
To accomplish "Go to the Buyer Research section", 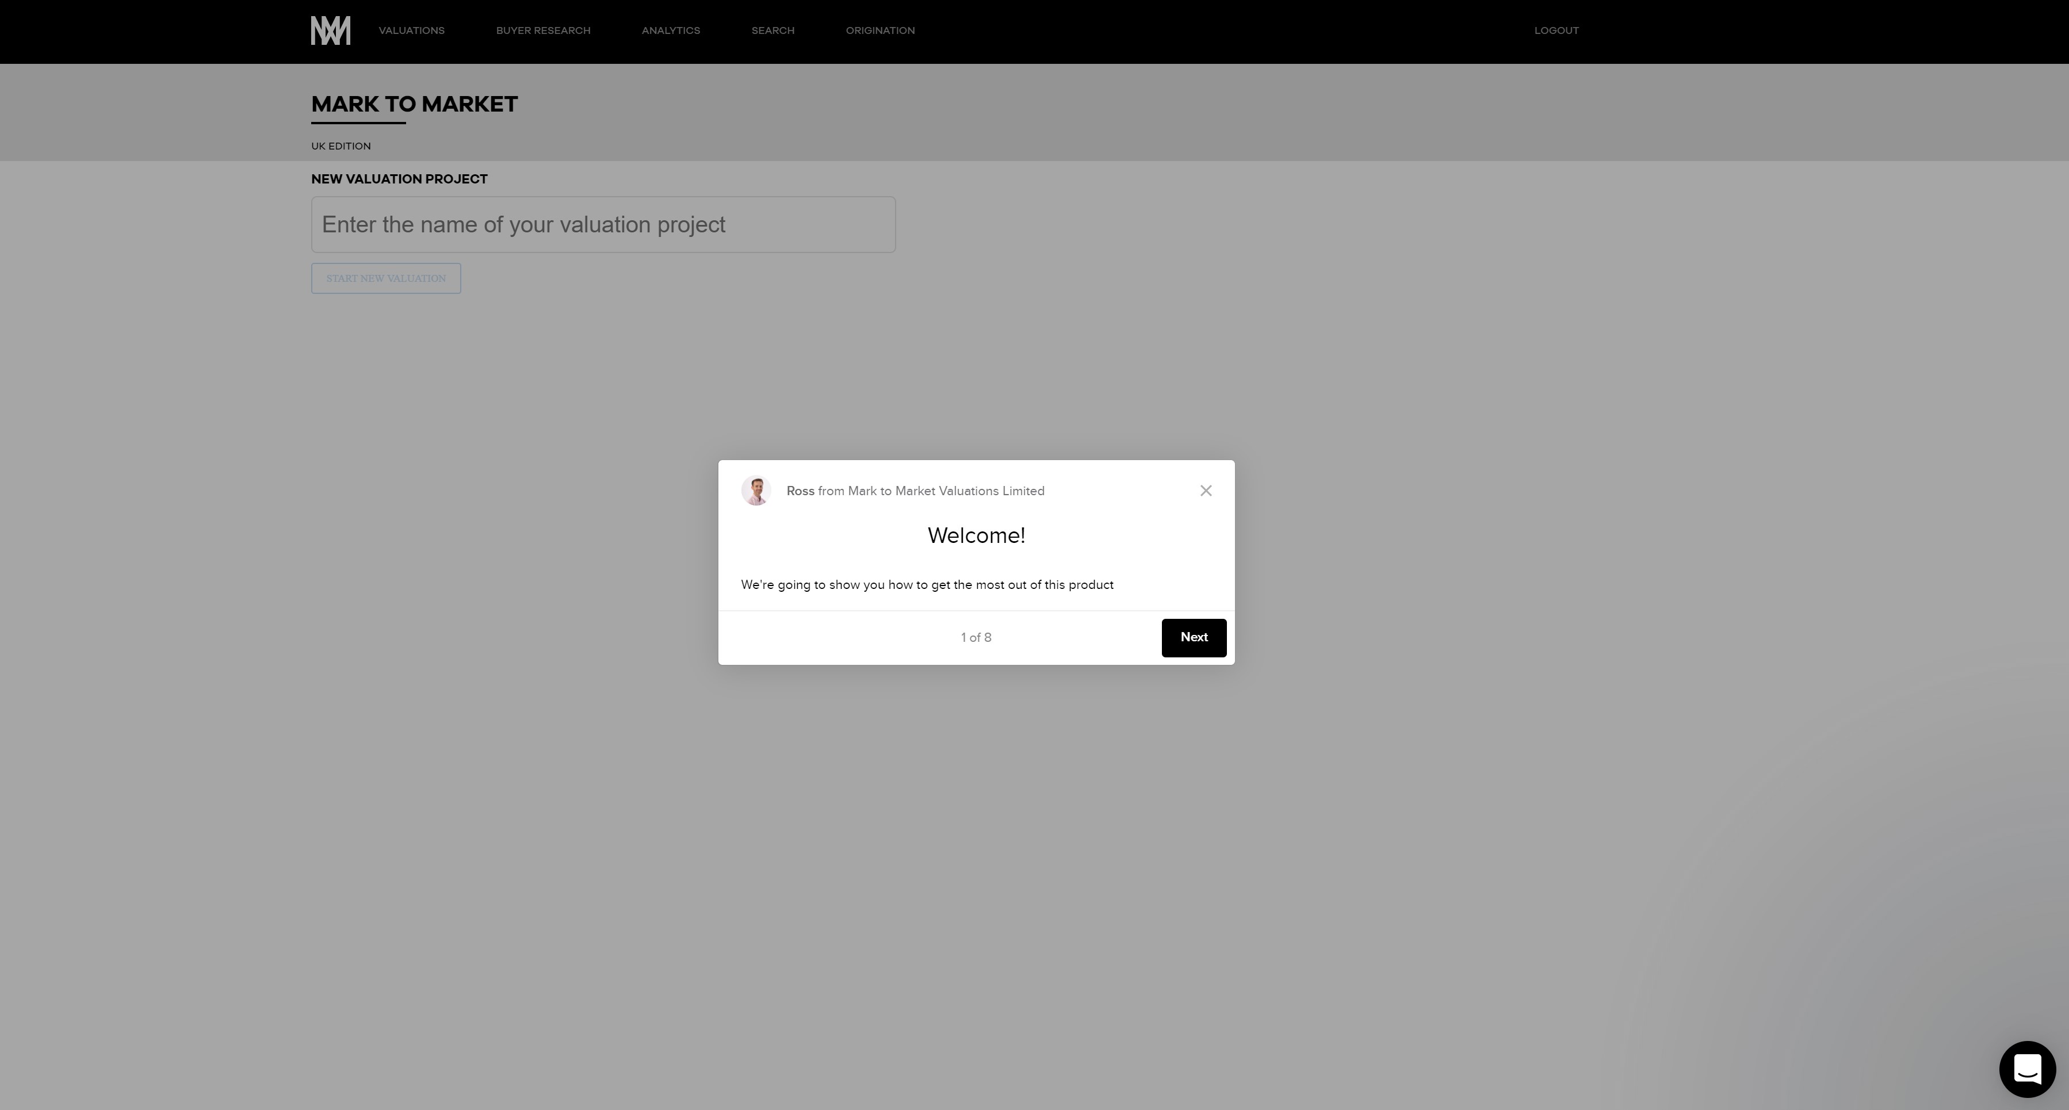I will pos(543,30).
